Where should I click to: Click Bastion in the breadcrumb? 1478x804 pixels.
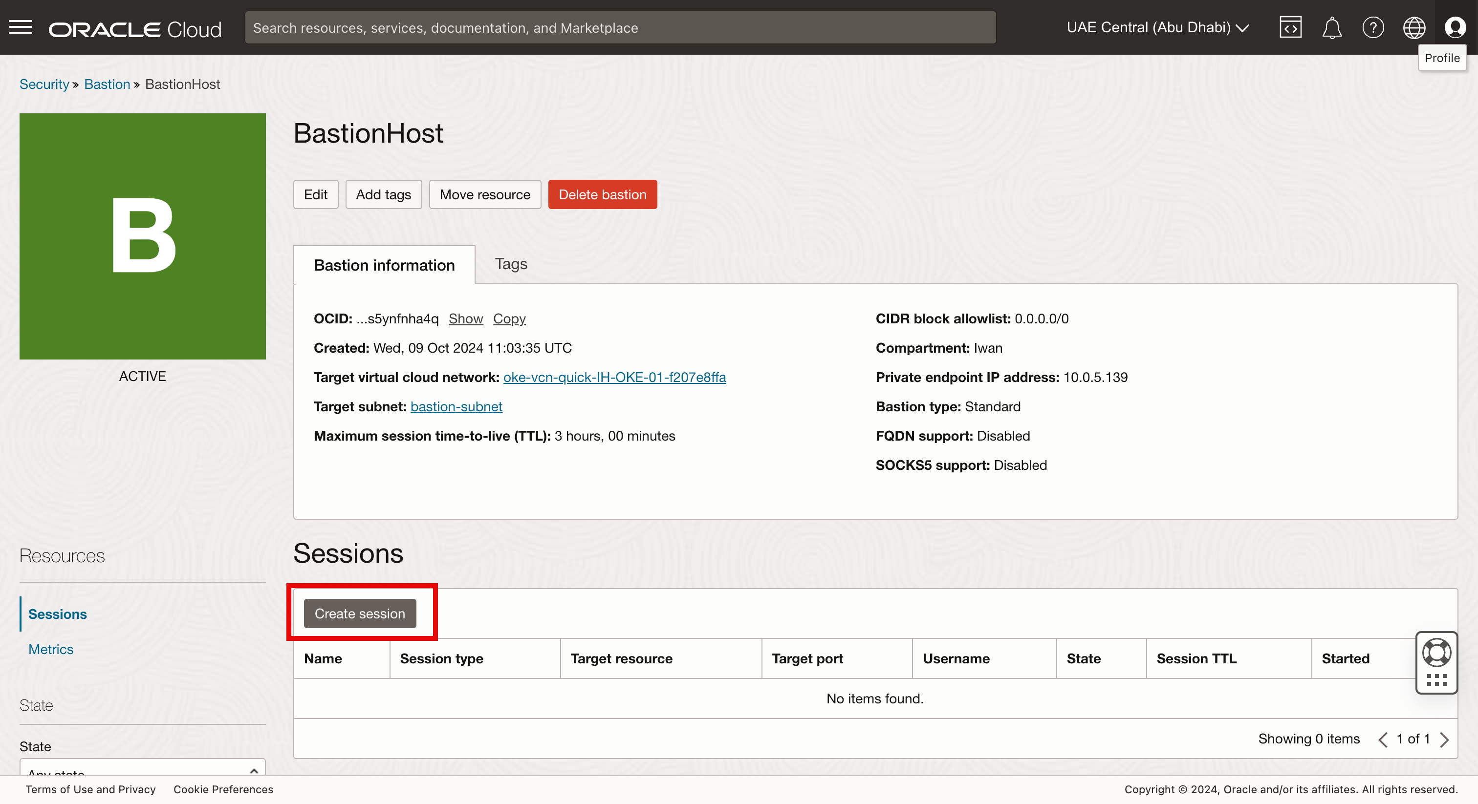[107, 84]
